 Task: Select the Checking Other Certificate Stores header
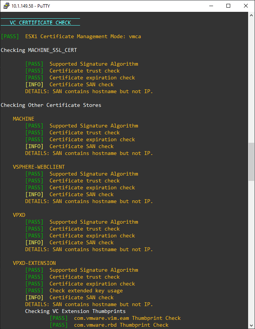[x=51, y=105]
